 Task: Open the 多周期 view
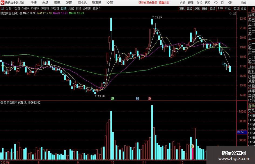pyautogui.click(x=87, y=8)
